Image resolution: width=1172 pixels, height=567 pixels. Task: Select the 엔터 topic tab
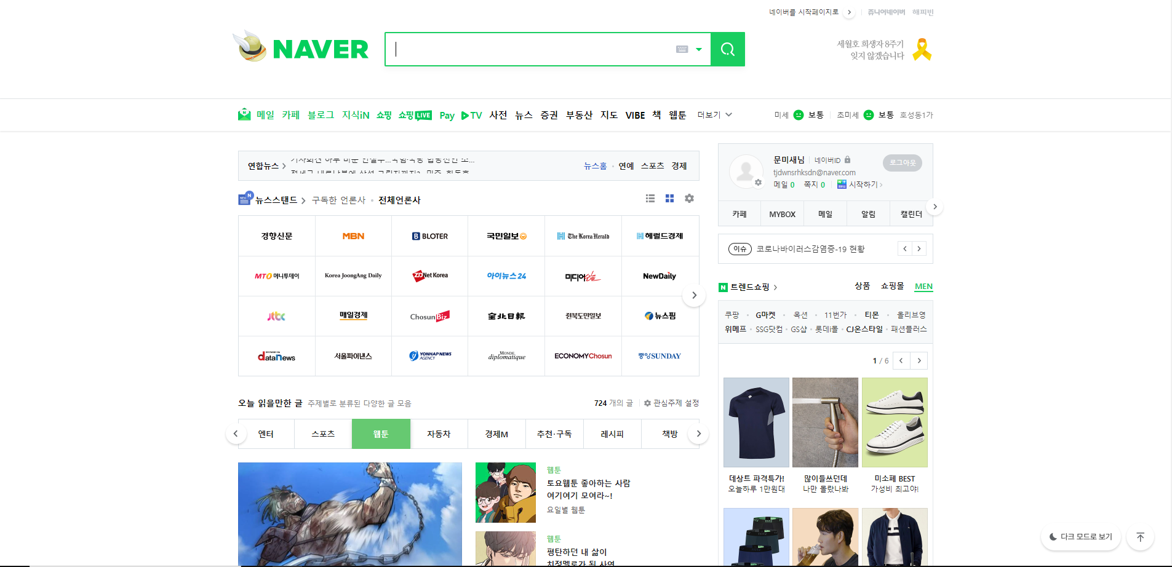(266, 434)
